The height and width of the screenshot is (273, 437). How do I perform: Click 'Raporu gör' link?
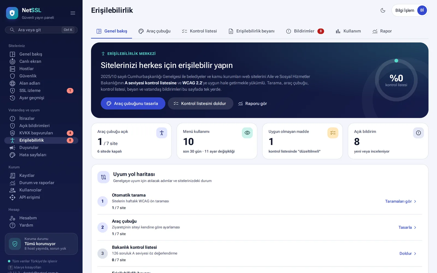[x=252, y=103]
